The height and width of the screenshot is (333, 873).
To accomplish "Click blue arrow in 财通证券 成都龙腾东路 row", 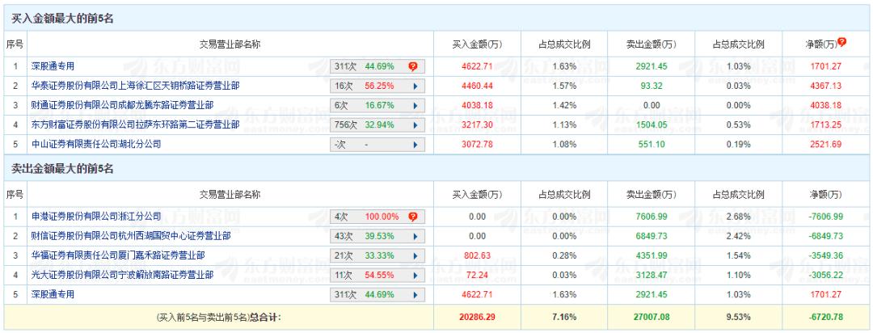I will [415, 105].
